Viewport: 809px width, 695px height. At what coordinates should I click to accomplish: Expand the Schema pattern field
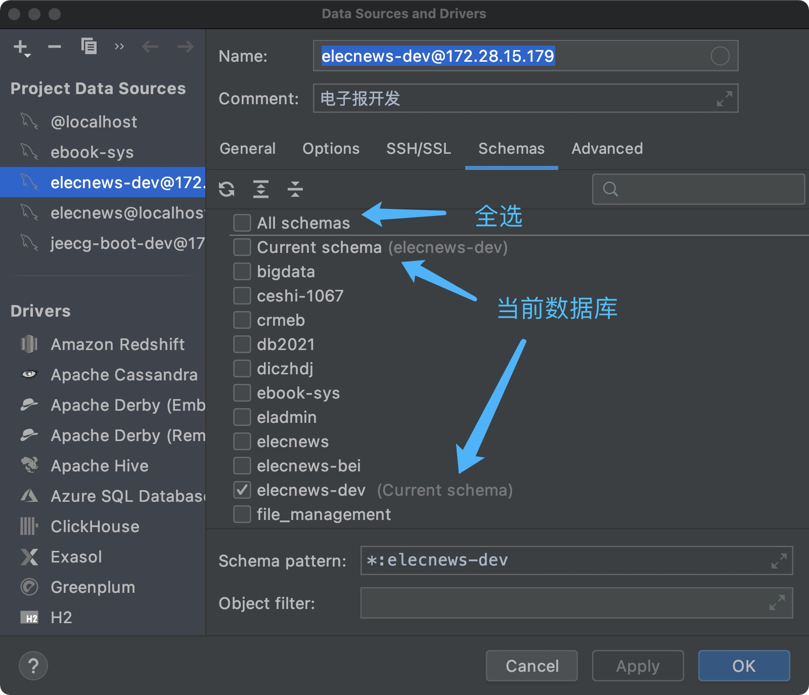tap(779, 560)
